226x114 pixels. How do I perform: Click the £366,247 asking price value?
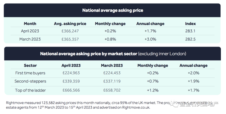point(70,31)
